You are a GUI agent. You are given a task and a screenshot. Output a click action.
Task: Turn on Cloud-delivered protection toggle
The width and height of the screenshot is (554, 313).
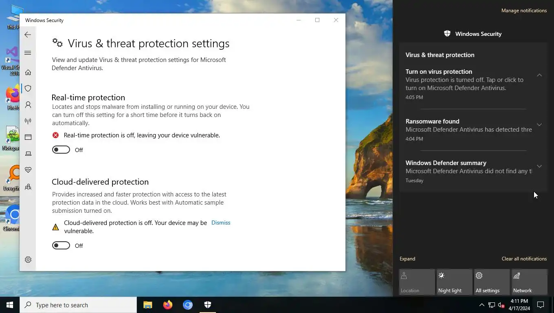61,246
